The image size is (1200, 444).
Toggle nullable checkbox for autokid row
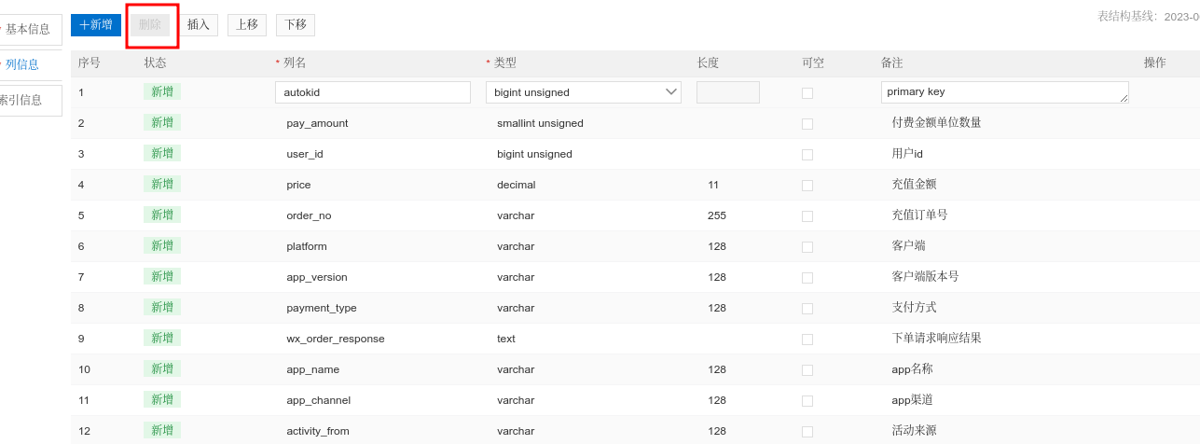coord(807,93)
